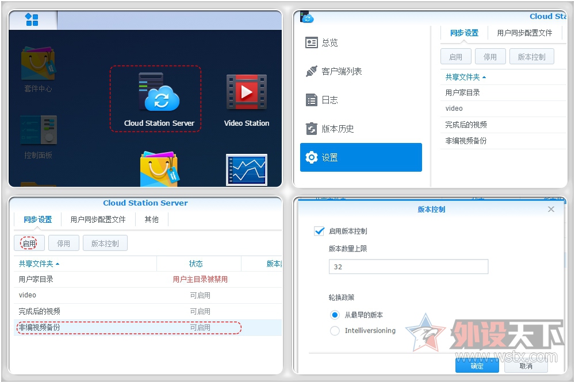Open the DSM main menu grid icon
The image size is (575, 383).
[x=32, y=20]
